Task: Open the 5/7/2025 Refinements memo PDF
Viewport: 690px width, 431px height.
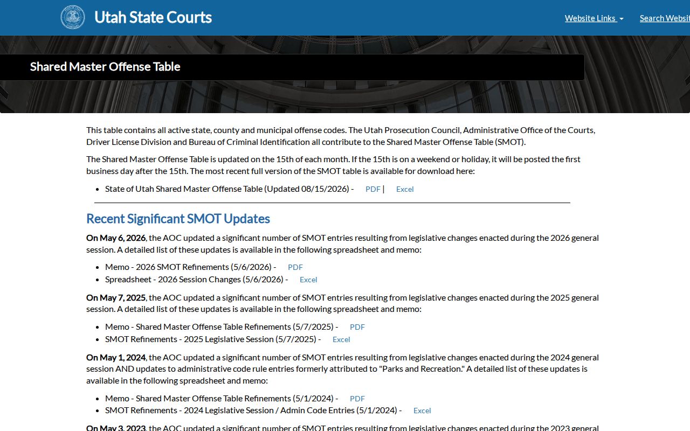Action: tap(357, 327)
